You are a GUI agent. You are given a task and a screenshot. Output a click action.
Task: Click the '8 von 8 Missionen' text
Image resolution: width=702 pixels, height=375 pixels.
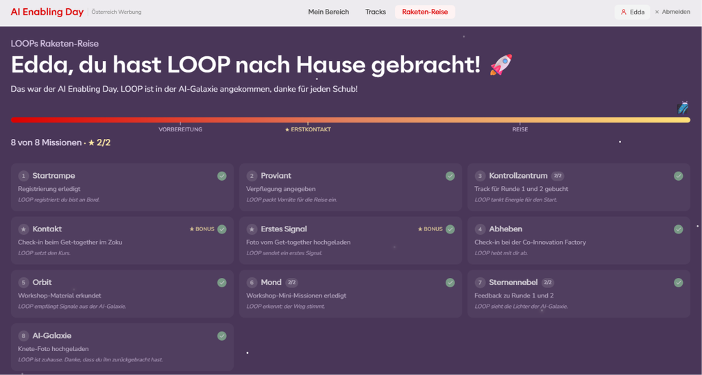pyautogui.click(x=46, y=143)
